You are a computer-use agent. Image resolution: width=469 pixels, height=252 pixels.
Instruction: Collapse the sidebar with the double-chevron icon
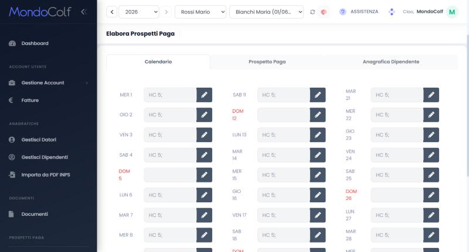click(84, 12)
